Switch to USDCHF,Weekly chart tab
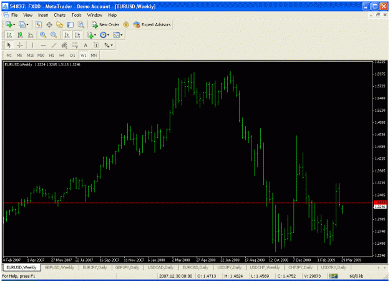Screen dimensions: 390x281 (x=265, y=267)
